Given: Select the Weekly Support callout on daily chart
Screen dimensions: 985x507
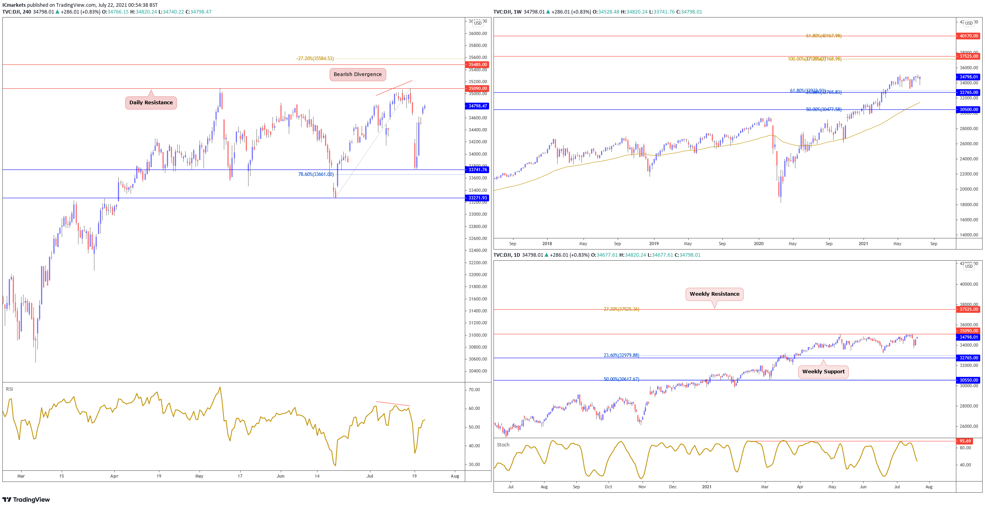Looking at the screenshot, I should click(x=823, y=372).
